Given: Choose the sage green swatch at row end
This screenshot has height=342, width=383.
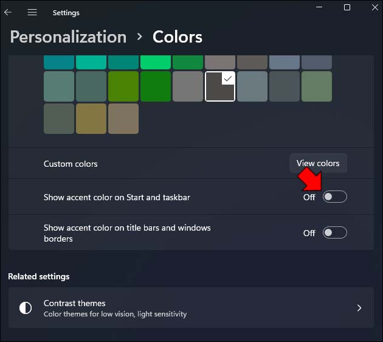Looking at the screenshot, I should (x=317, y=86).
